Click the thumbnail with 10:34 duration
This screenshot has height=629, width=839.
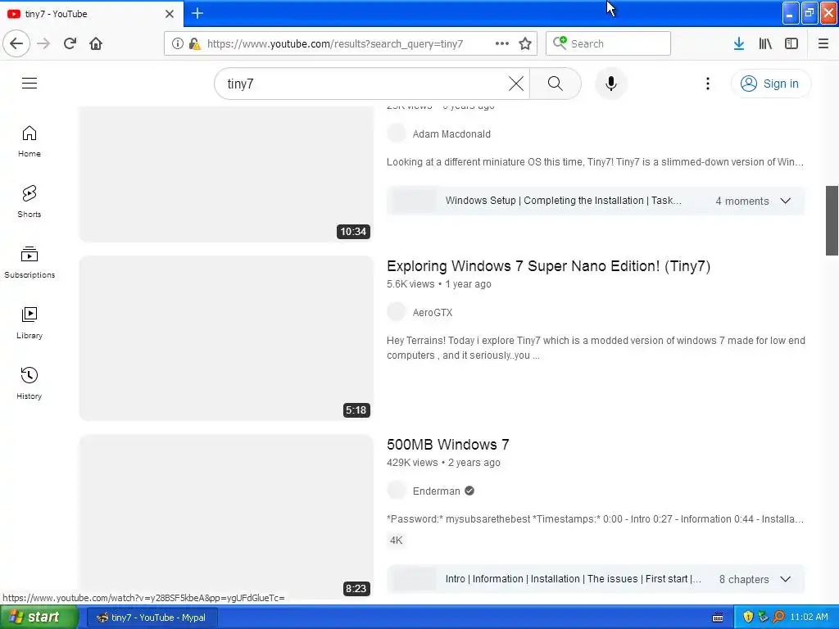pyautogui.click(x=226, y=174)
